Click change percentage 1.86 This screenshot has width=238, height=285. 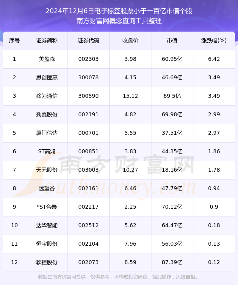pyautogui.click(x=214, y=151)
